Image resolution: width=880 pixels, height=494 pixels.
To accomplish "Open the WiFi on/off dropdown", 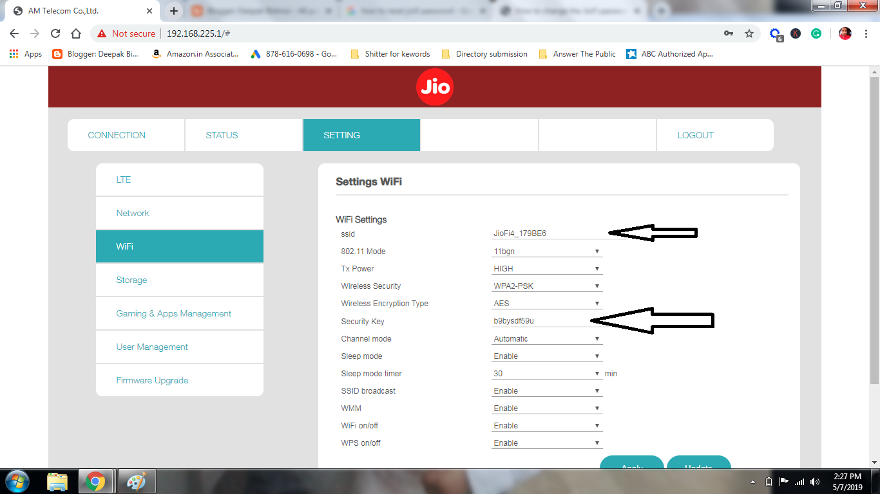I will pyautogui.click(x=547, y=425).
